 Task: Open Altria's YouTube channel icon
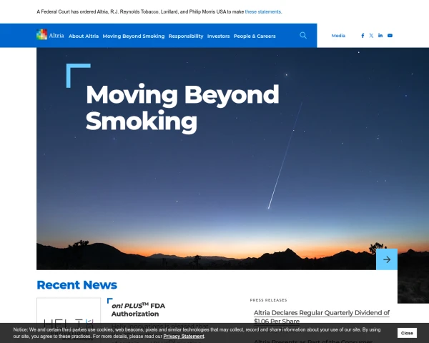point(390,36)
